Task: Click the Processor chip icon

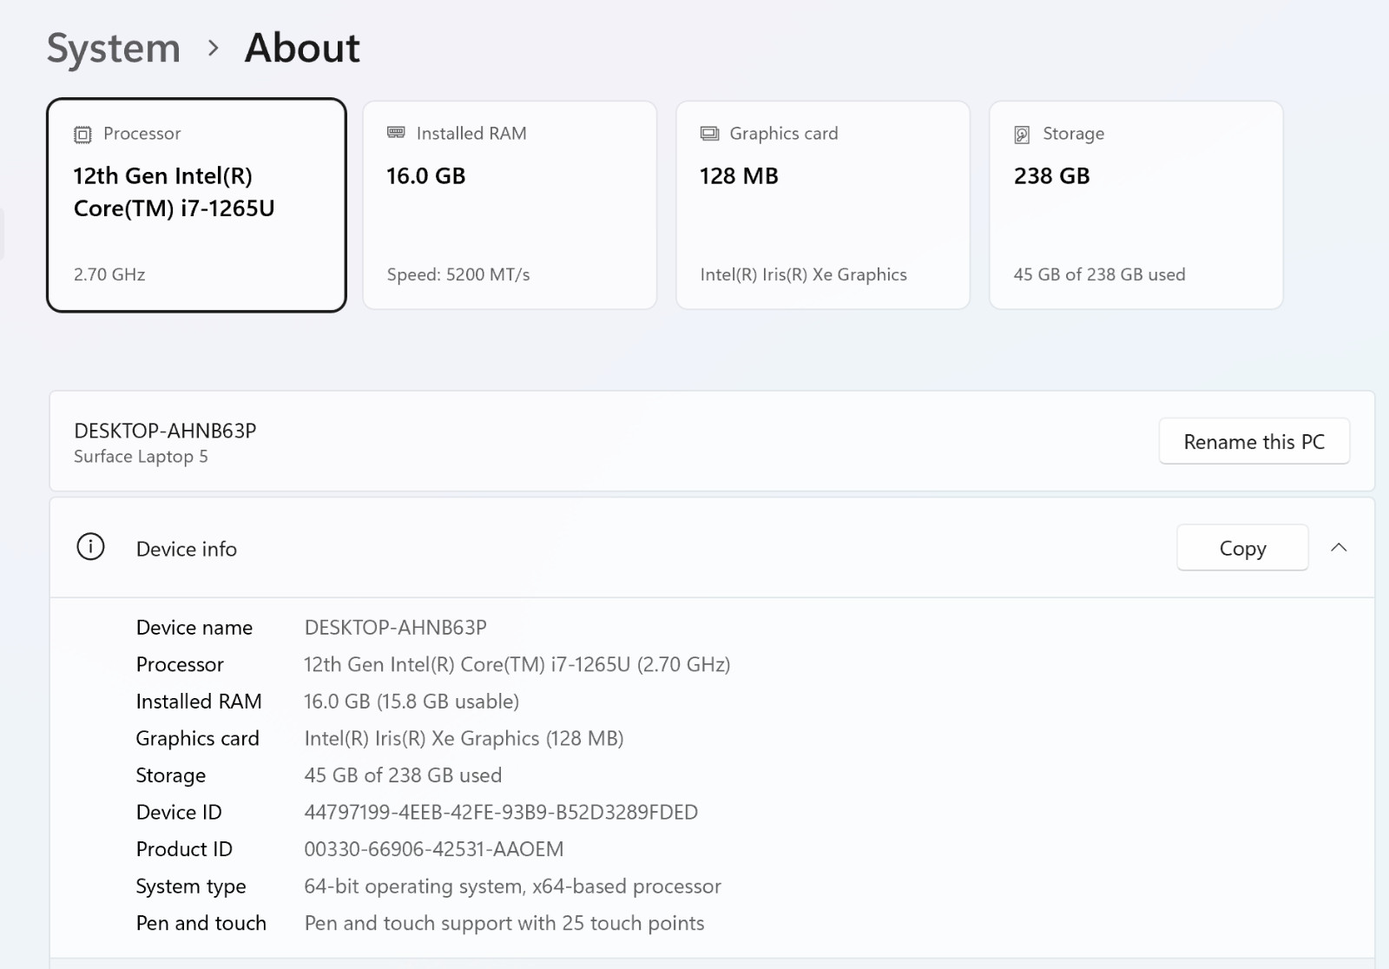Action: point(82,135)
